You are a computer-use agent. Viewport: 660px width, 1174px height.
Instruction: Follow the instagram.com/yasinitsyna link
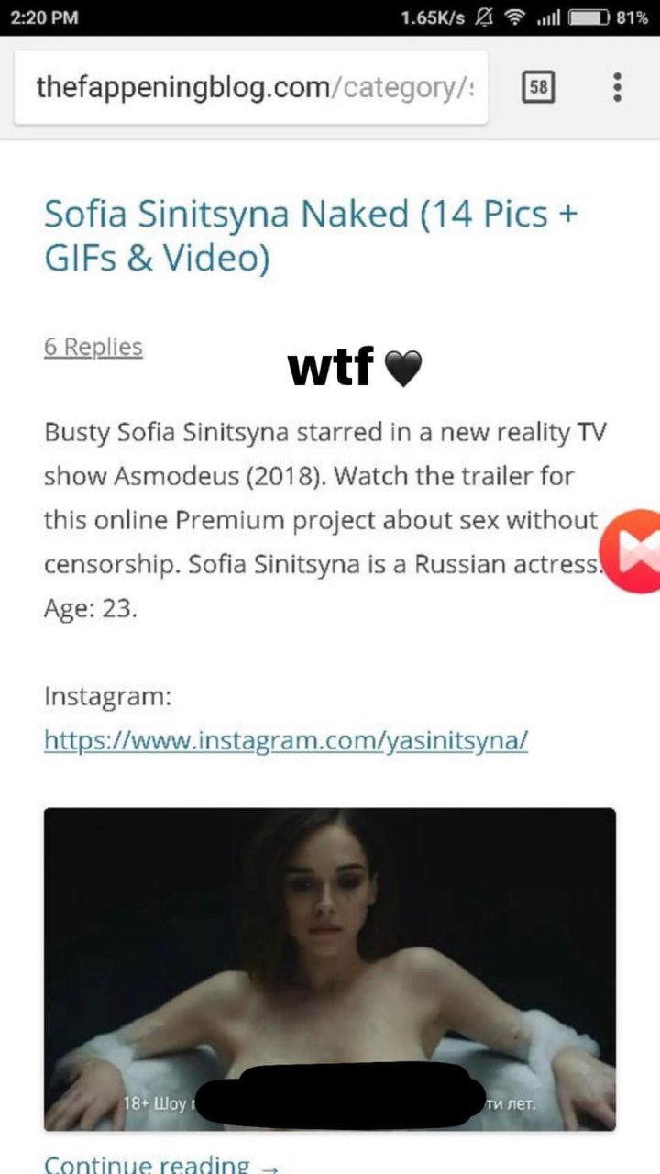click(286, 739)
